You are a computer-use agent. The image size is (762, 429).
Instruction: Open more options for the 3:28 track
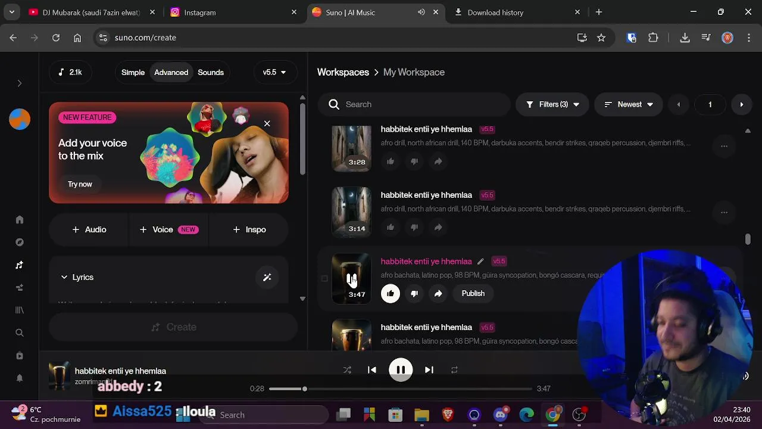tap(724, 146)
